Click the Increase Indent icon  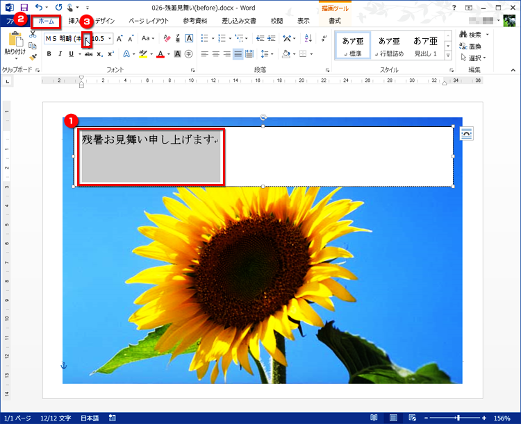tap(272, 39)
